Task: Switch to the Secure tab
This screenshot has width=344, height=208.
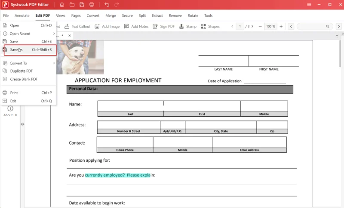Action: [127, 15]
